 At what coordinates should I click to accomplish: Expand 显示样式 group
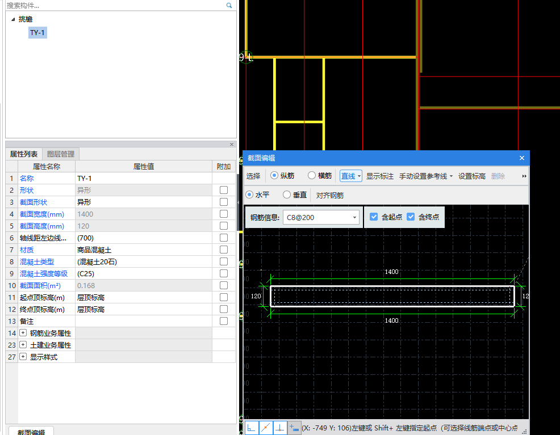23,357
